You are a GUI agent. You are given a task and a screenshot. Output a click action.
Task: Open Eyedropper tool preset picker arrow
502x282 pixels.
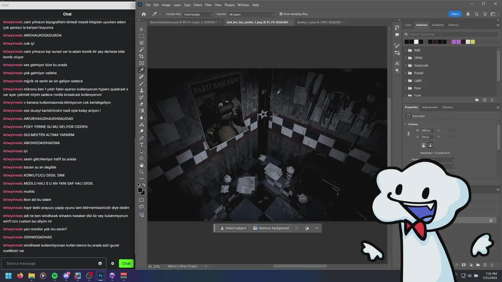(x=160, y=14)
